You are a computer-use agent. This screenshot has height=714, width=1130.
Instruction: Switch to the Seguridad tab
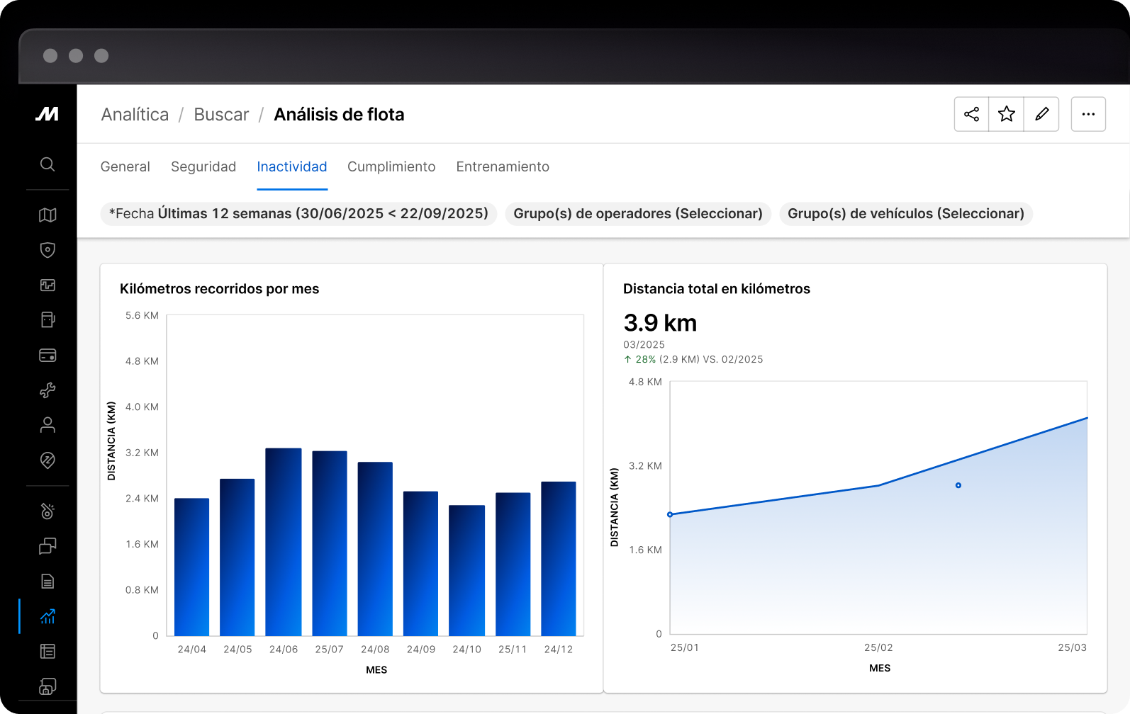tap(203, 166)
